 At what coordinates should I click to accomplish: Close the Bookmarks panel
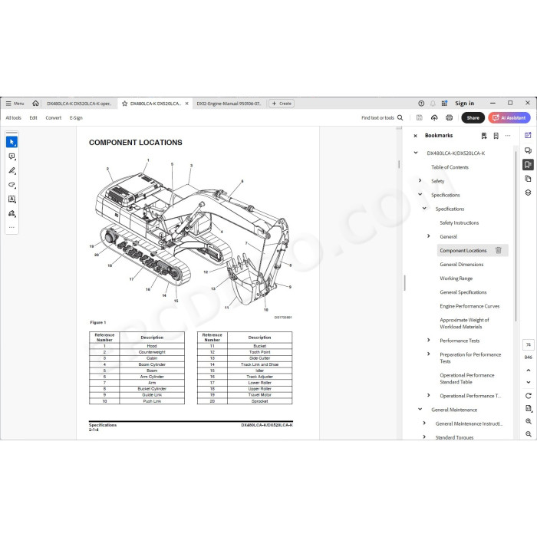point(416,136)
